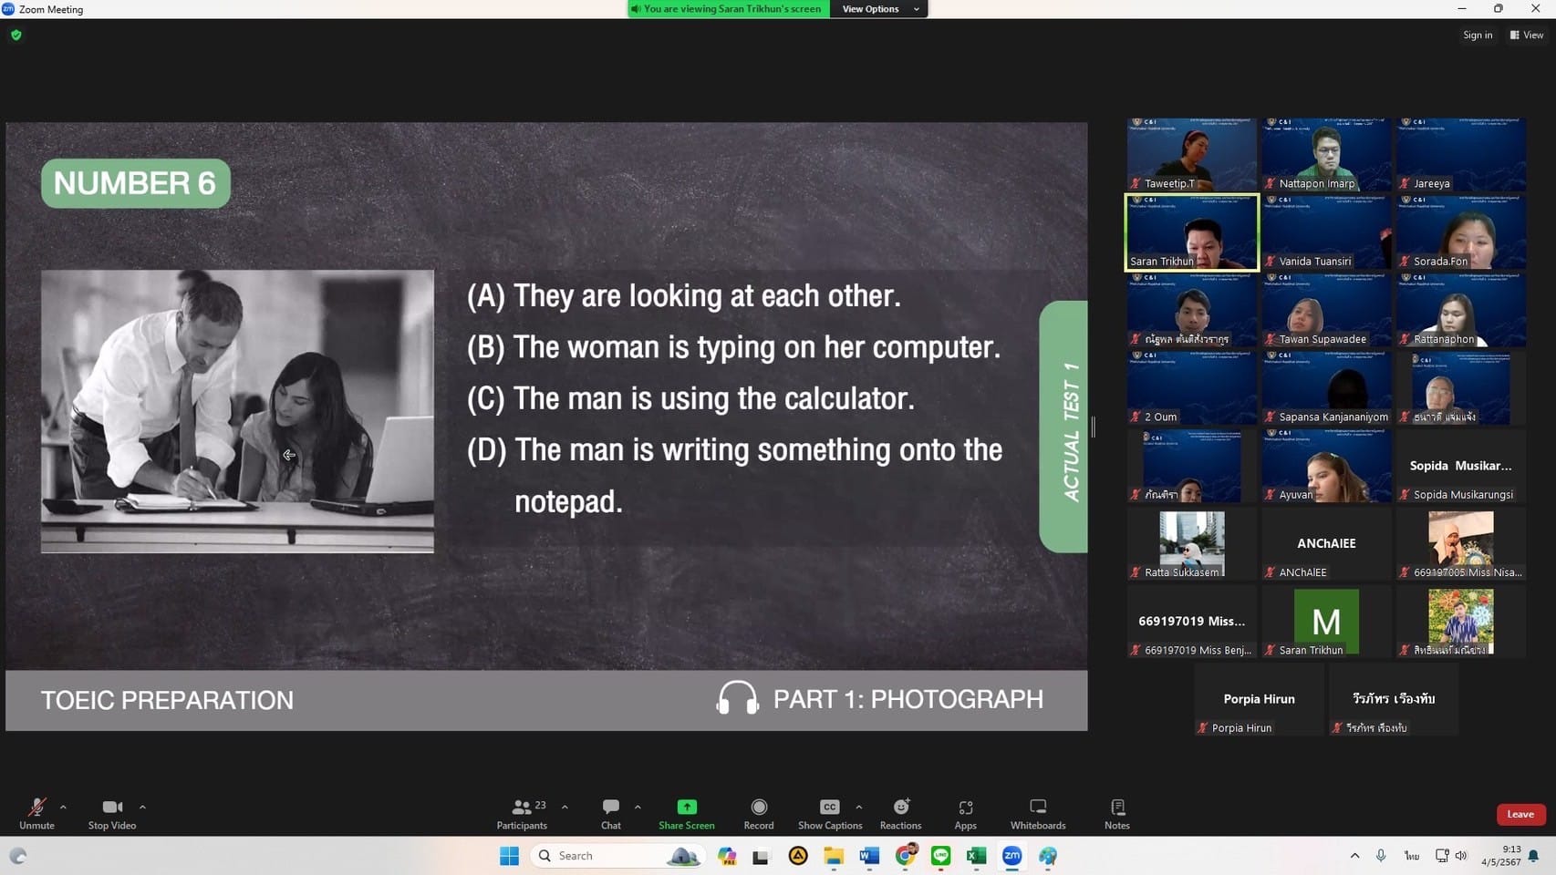Start recording with the Record icon
This screenshot has height=875, width=1556.
[758, 813]
